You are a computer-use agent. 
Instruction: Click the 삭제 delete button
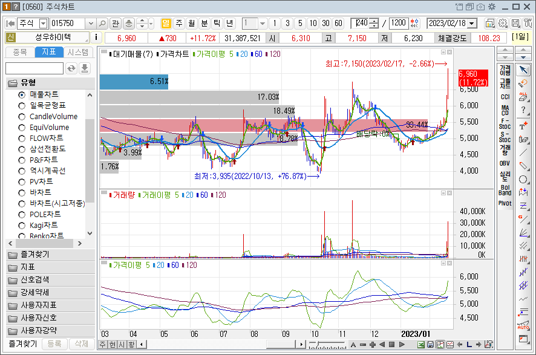point(81,344)
